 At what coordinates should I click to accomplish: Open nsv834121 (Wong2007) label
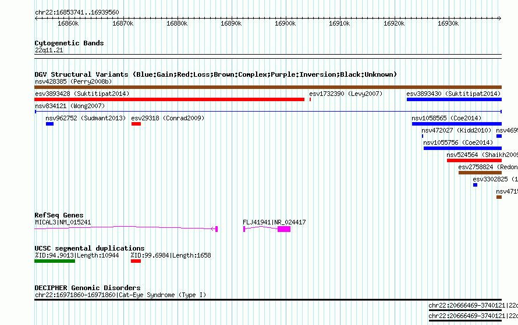(70, 106)
